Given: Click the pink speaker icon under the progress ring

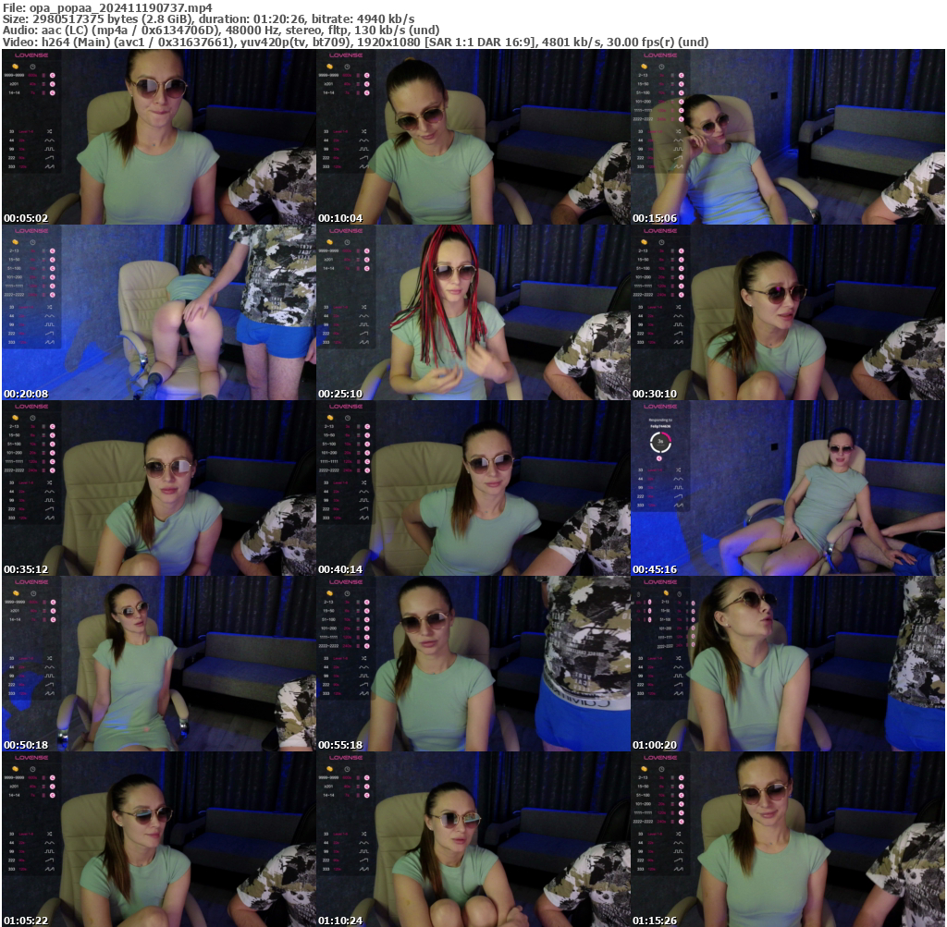Looking at the screenshot, I should pos(658,458).
